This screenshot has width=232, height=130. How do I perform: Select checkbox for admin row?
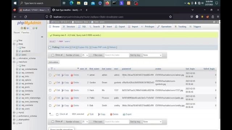click(x=50, y=75)
